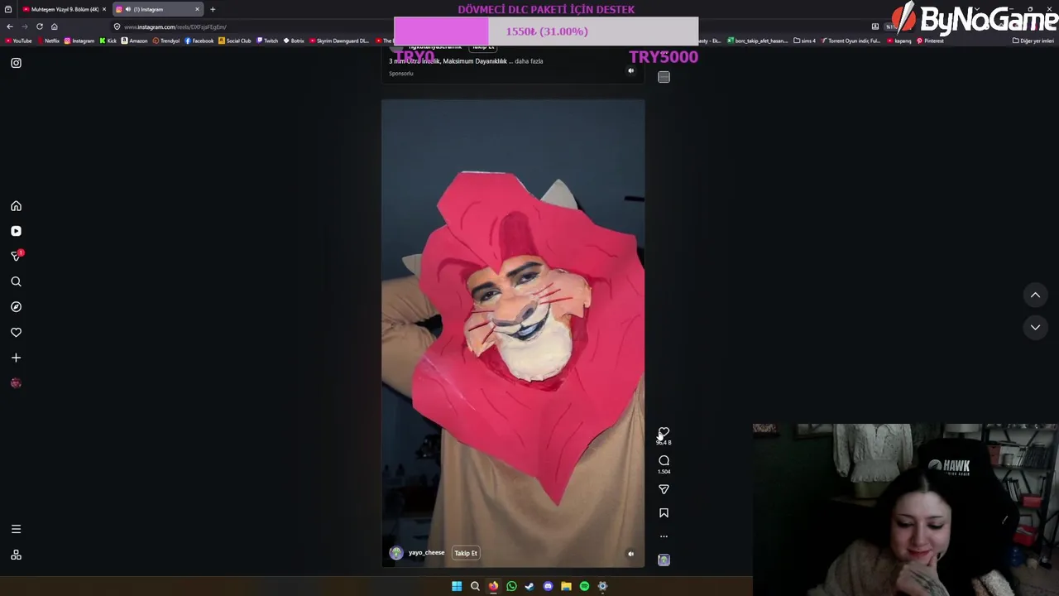Open Instagram search panel
Image resolution: width=1059 pixels, height=596 pixels.
pos(16,281)
